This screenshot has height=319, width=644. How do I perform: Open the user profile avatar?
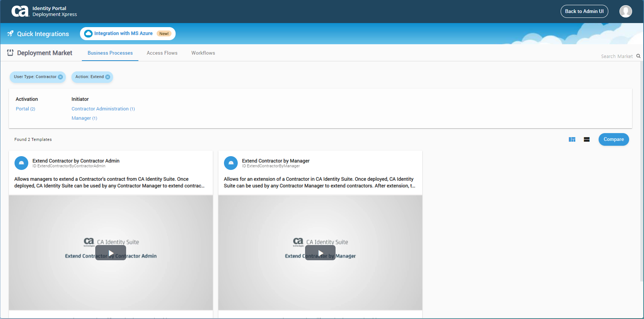tap(625, 11)
